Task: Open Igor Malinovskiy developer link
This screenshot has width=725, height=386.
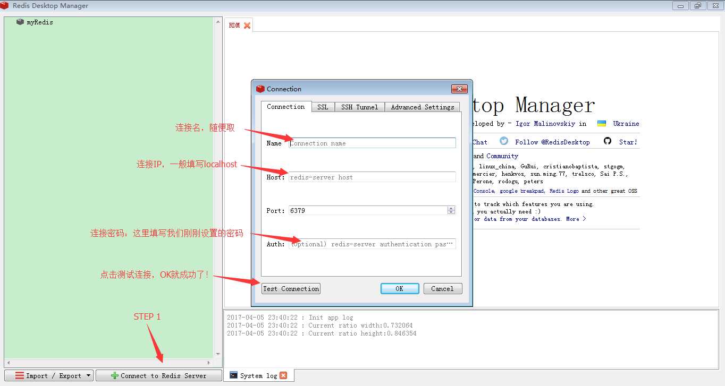Action: [546, 124]
